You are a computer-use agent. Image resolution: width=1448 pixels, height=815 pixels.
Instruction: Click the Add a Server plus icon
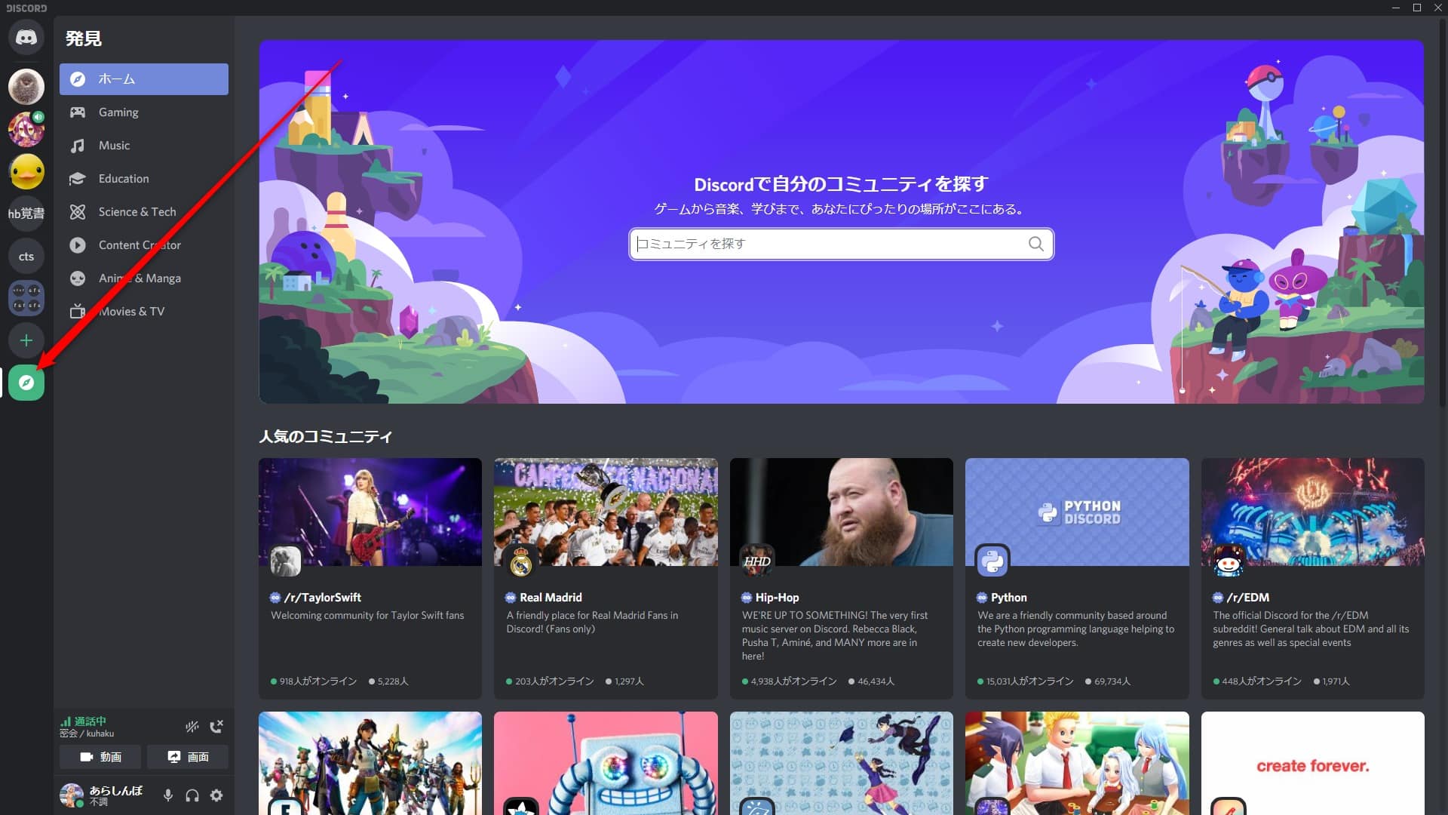(26, 340)
